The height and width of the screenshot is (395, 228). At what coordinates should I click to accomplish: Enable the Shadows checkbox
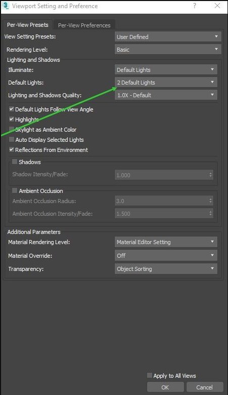pyautogui.click(x=15, y=162)
